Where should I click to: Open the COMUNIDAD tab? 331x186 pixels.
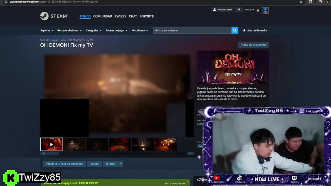103,16
